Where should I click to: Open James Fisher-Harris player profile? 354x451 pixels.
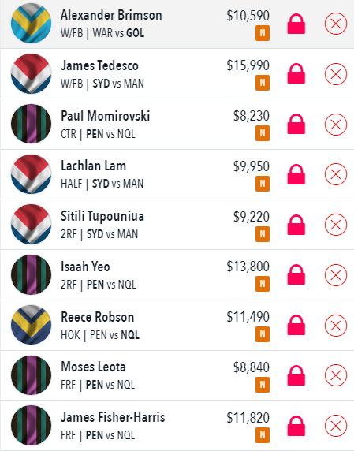113,417
